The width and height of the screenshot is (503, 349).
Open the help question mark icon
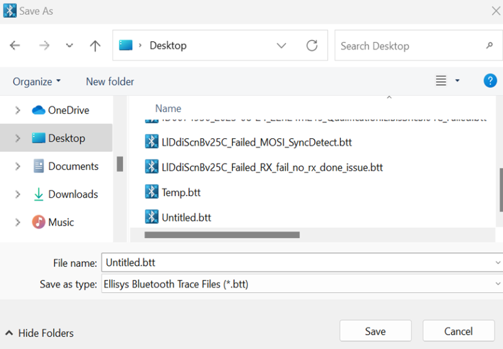pyautogui.click(x=489, y=81)
